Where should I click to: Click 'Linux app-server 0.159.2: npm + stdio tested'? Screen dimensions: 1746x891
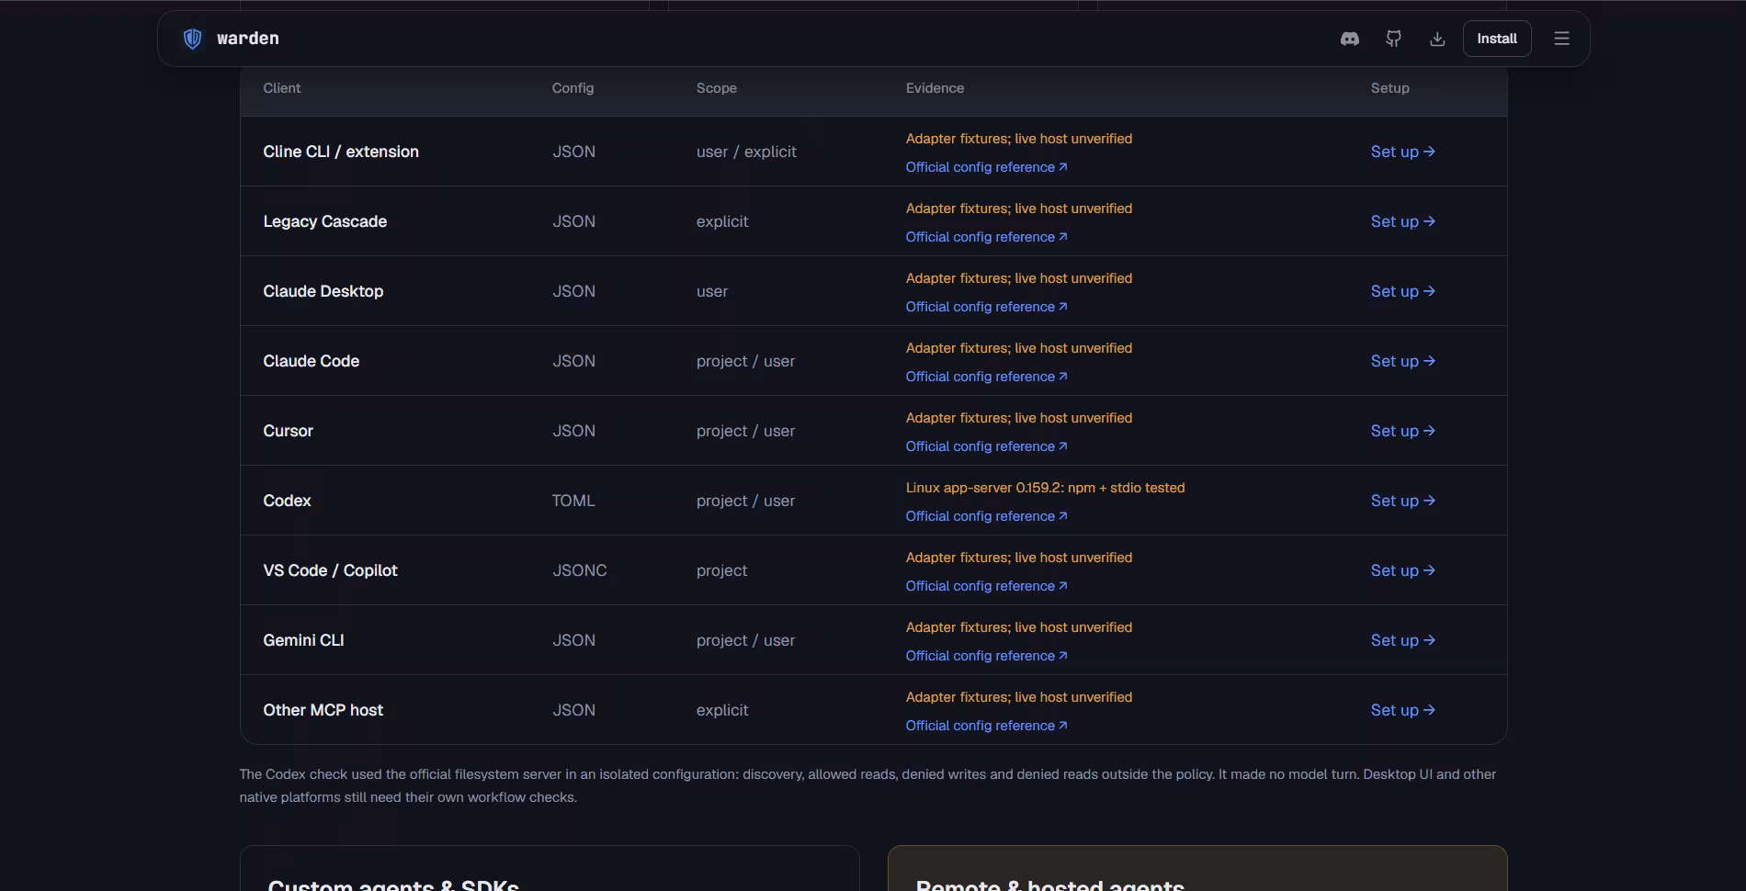click(x=1045, y=488)
